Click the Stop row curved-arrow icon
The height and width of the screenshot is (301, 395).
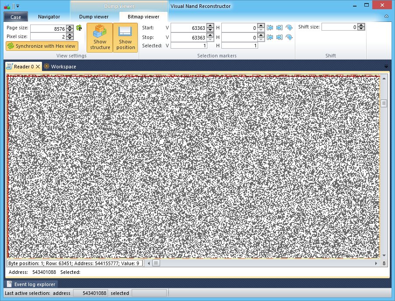289,37
